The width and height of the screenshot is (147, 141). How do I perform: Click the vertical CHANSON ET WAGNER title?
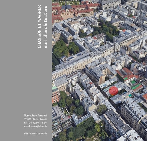39,26
